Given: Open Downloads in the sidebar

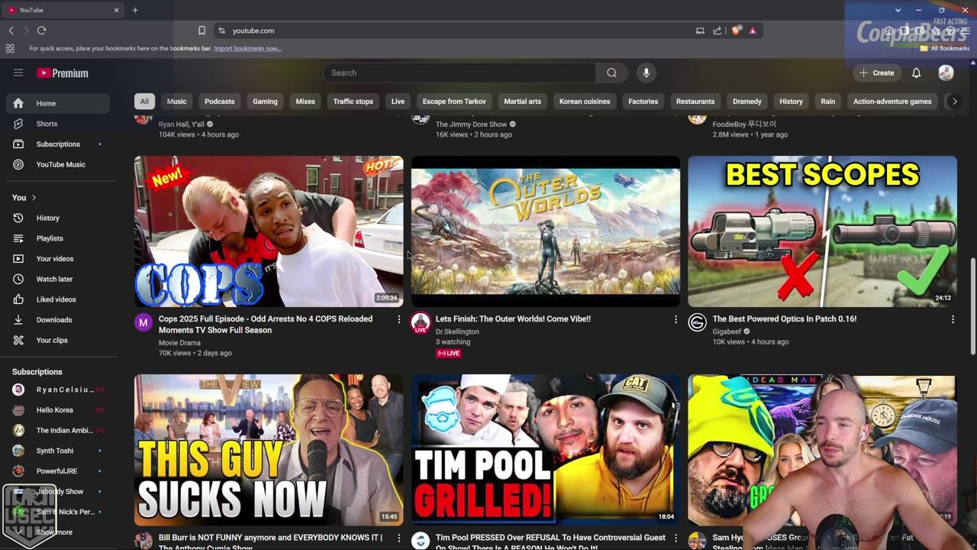Looking at the screenshot, I should [x=58, y=320].
